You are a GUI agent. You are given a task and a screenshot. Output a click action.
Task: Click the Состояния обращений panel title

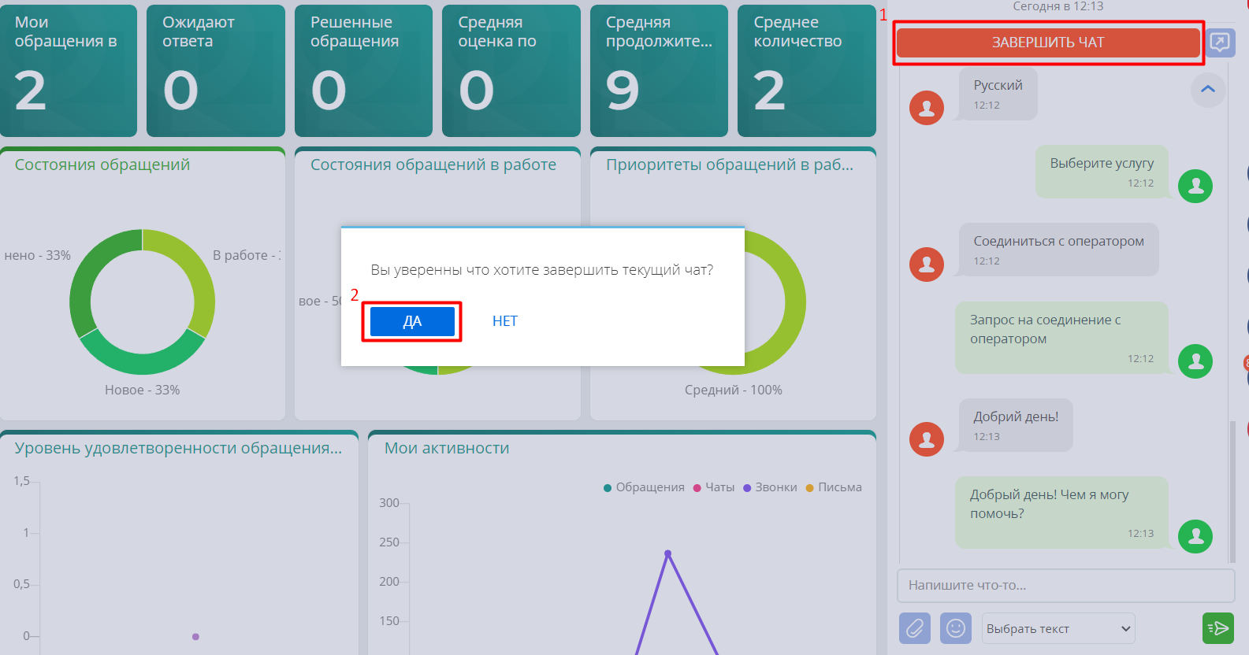pyautogui.click(x=102, y=165)
